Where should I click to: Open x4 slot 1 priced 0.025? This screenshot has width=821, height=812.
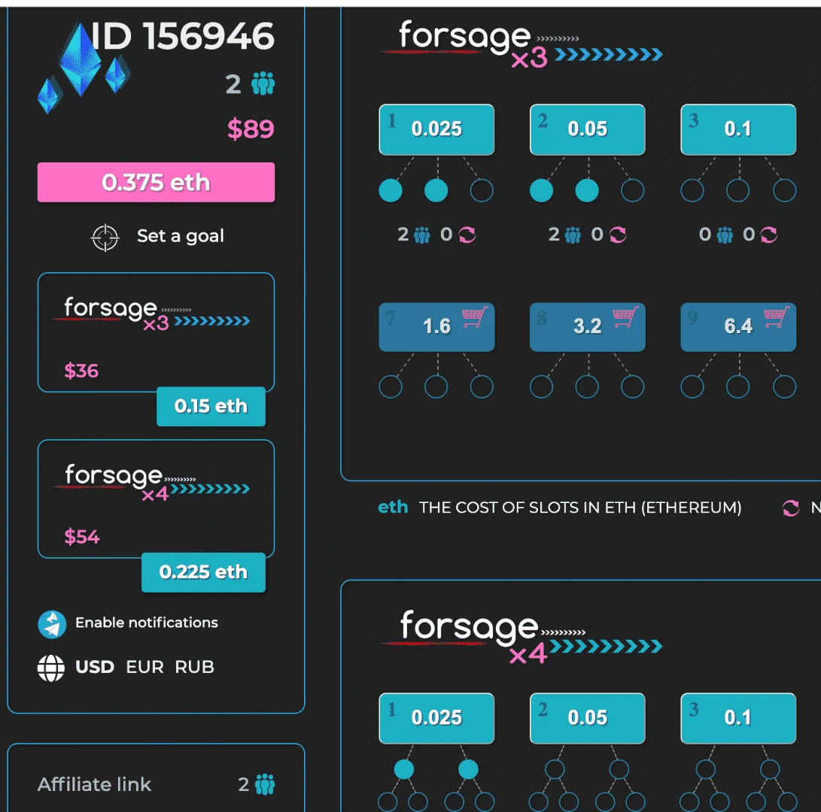(x=436, y=718)
